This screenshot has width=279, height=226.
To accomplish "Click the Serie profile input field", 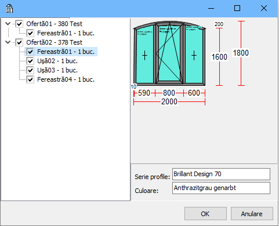I will coord(221,174).
